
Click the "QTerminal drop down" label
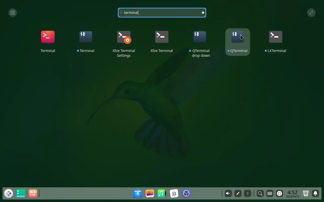pyautogui.click(x=201, y=53)
